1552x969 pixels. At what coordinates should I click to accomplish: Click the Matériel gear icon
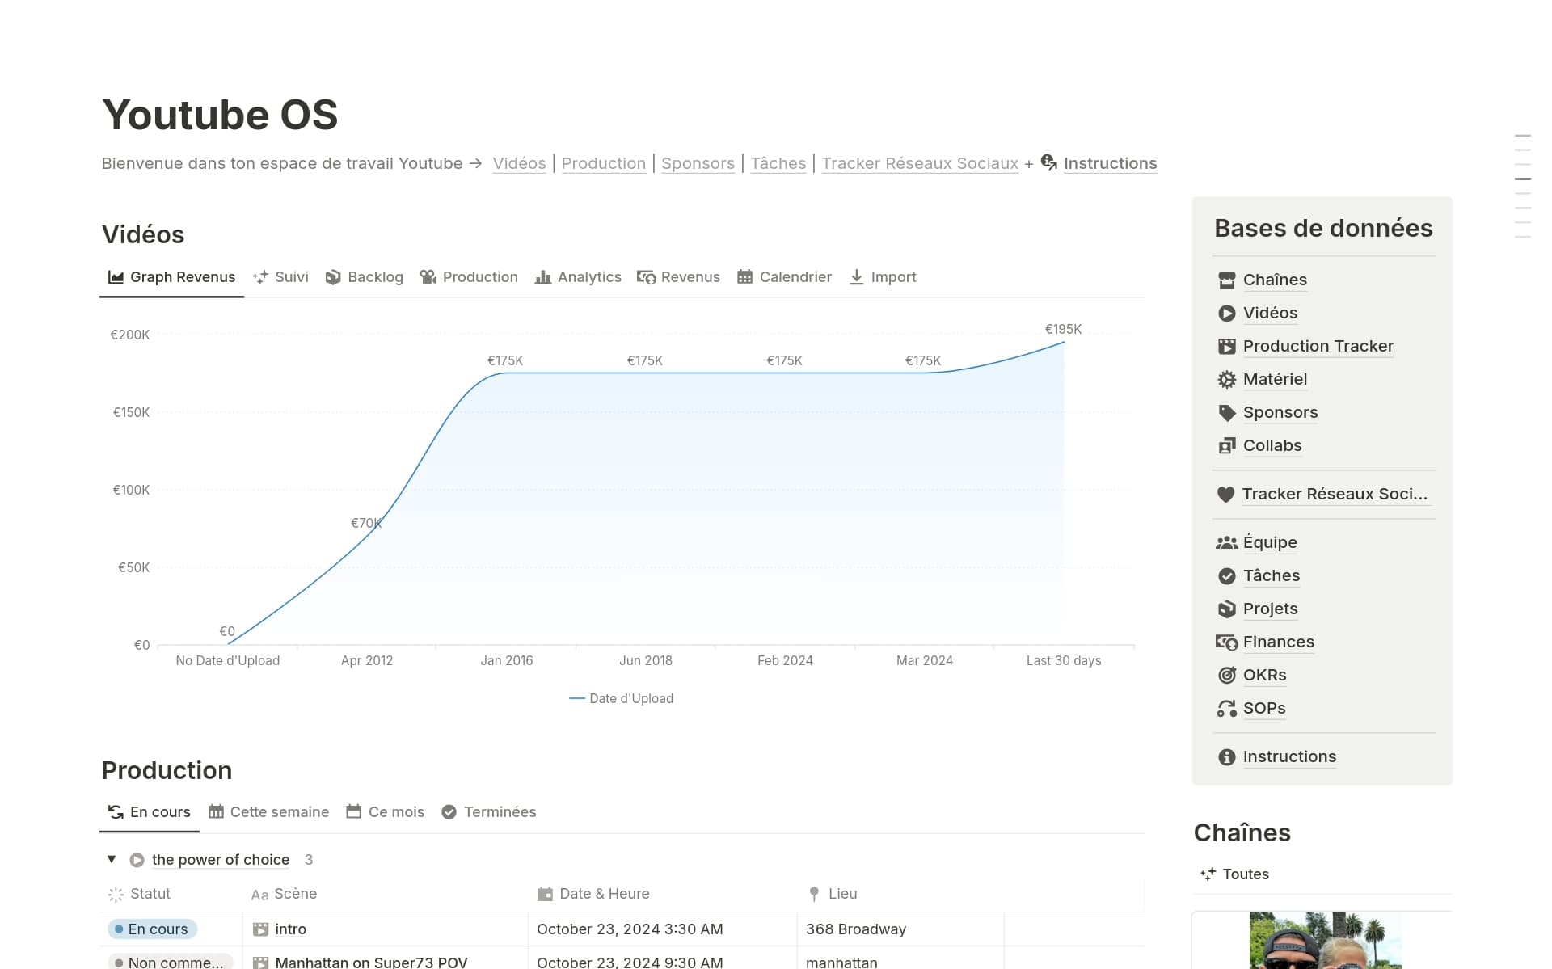click(x=1226, y=379)
